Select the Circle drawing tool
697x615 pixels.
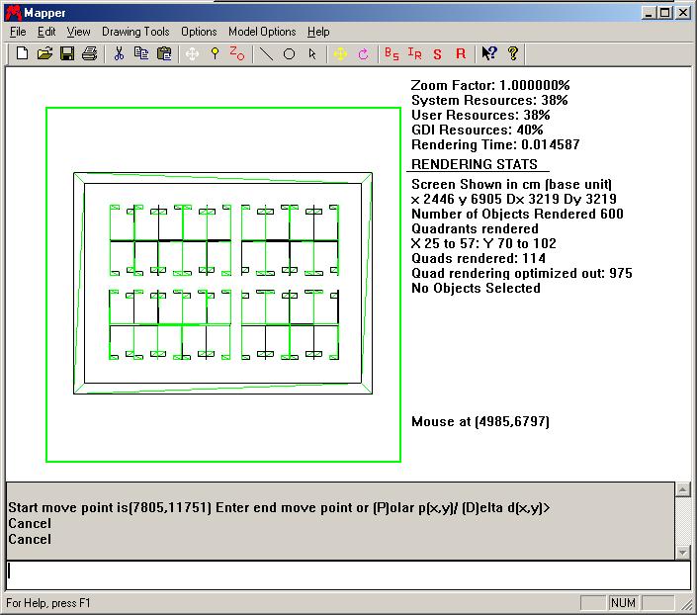tap(290, 53)
